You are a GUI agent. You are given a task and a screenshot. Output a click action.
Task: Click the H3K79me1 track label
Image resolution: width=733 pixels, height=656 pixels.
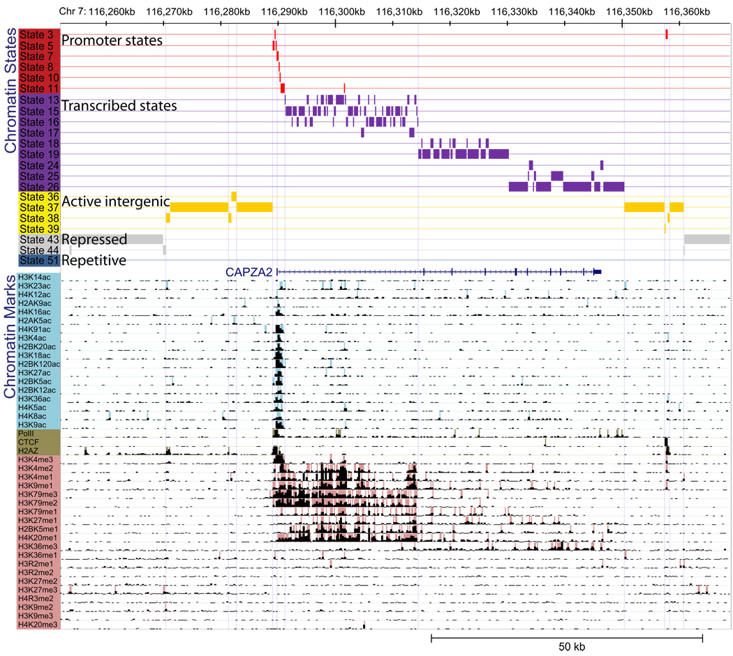click(x=38, y=512)
